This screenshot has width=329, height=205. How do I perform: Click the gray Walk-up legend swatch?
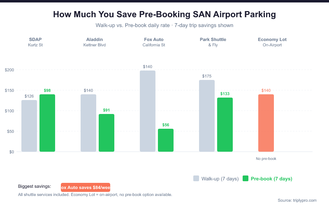click(x=196, y=178)
